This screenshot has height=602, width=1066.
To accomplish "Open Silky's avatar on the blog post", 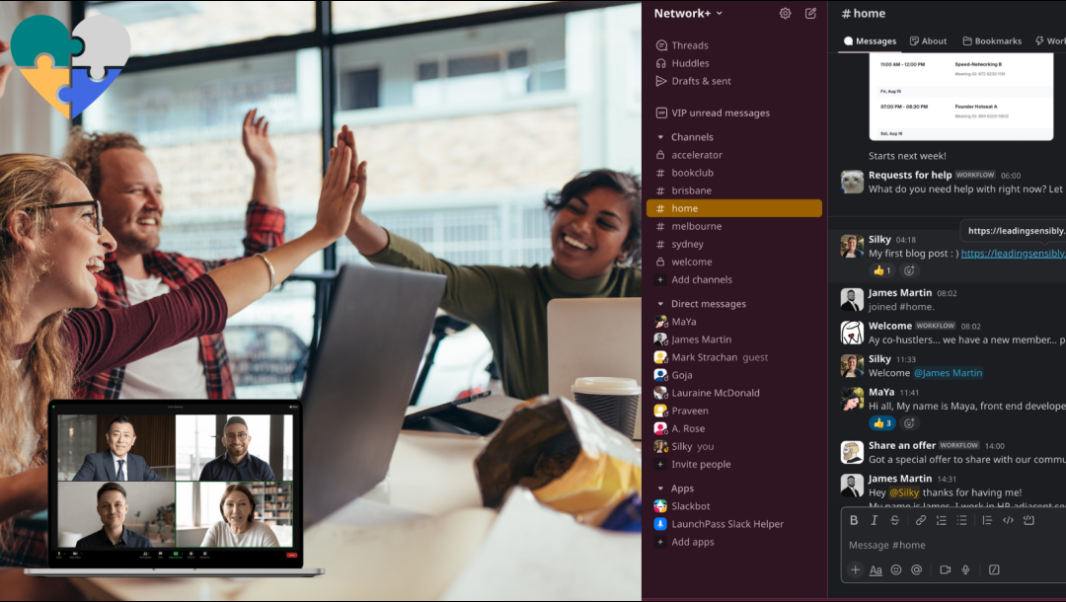I will point(852,246).
